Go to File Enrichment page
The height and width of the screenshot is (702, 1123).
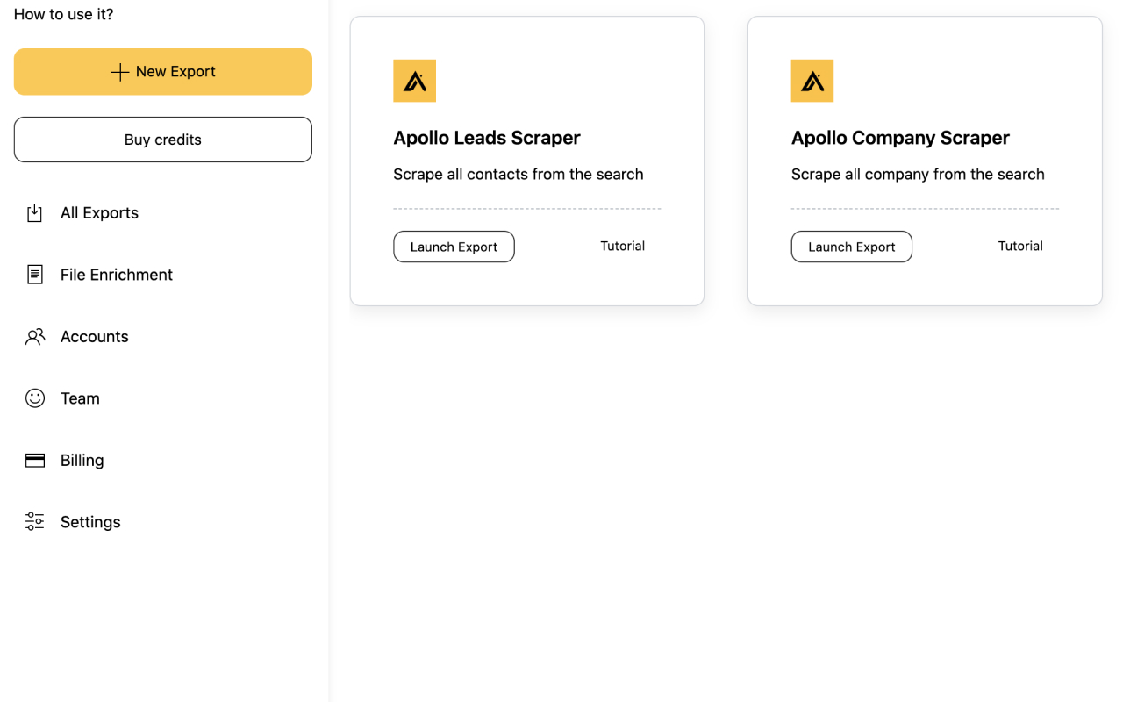tap(117, 275)
